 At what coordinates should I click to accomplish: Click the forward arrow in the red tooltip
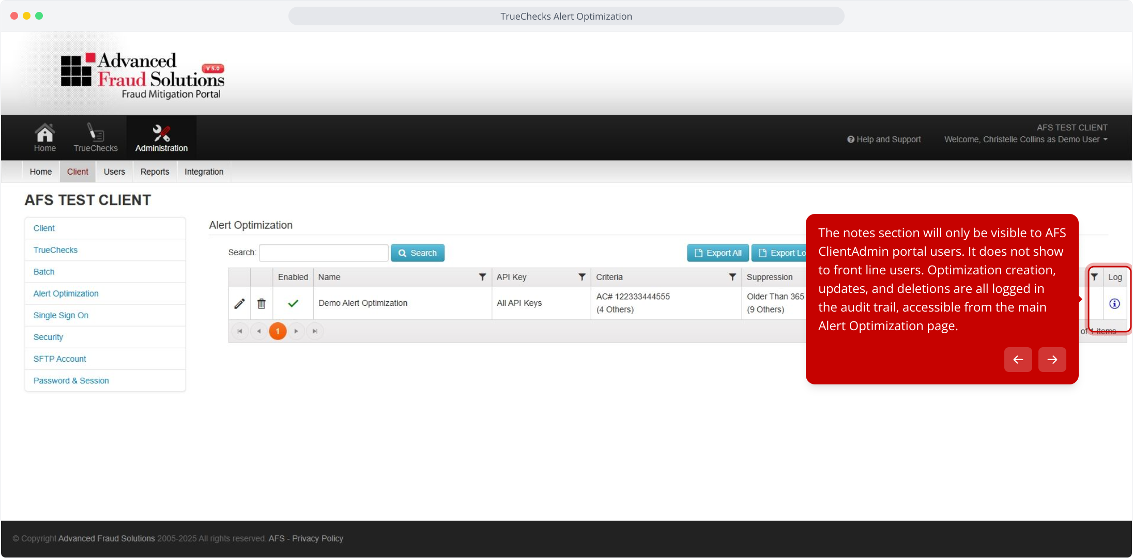(x=1052, y=360)
